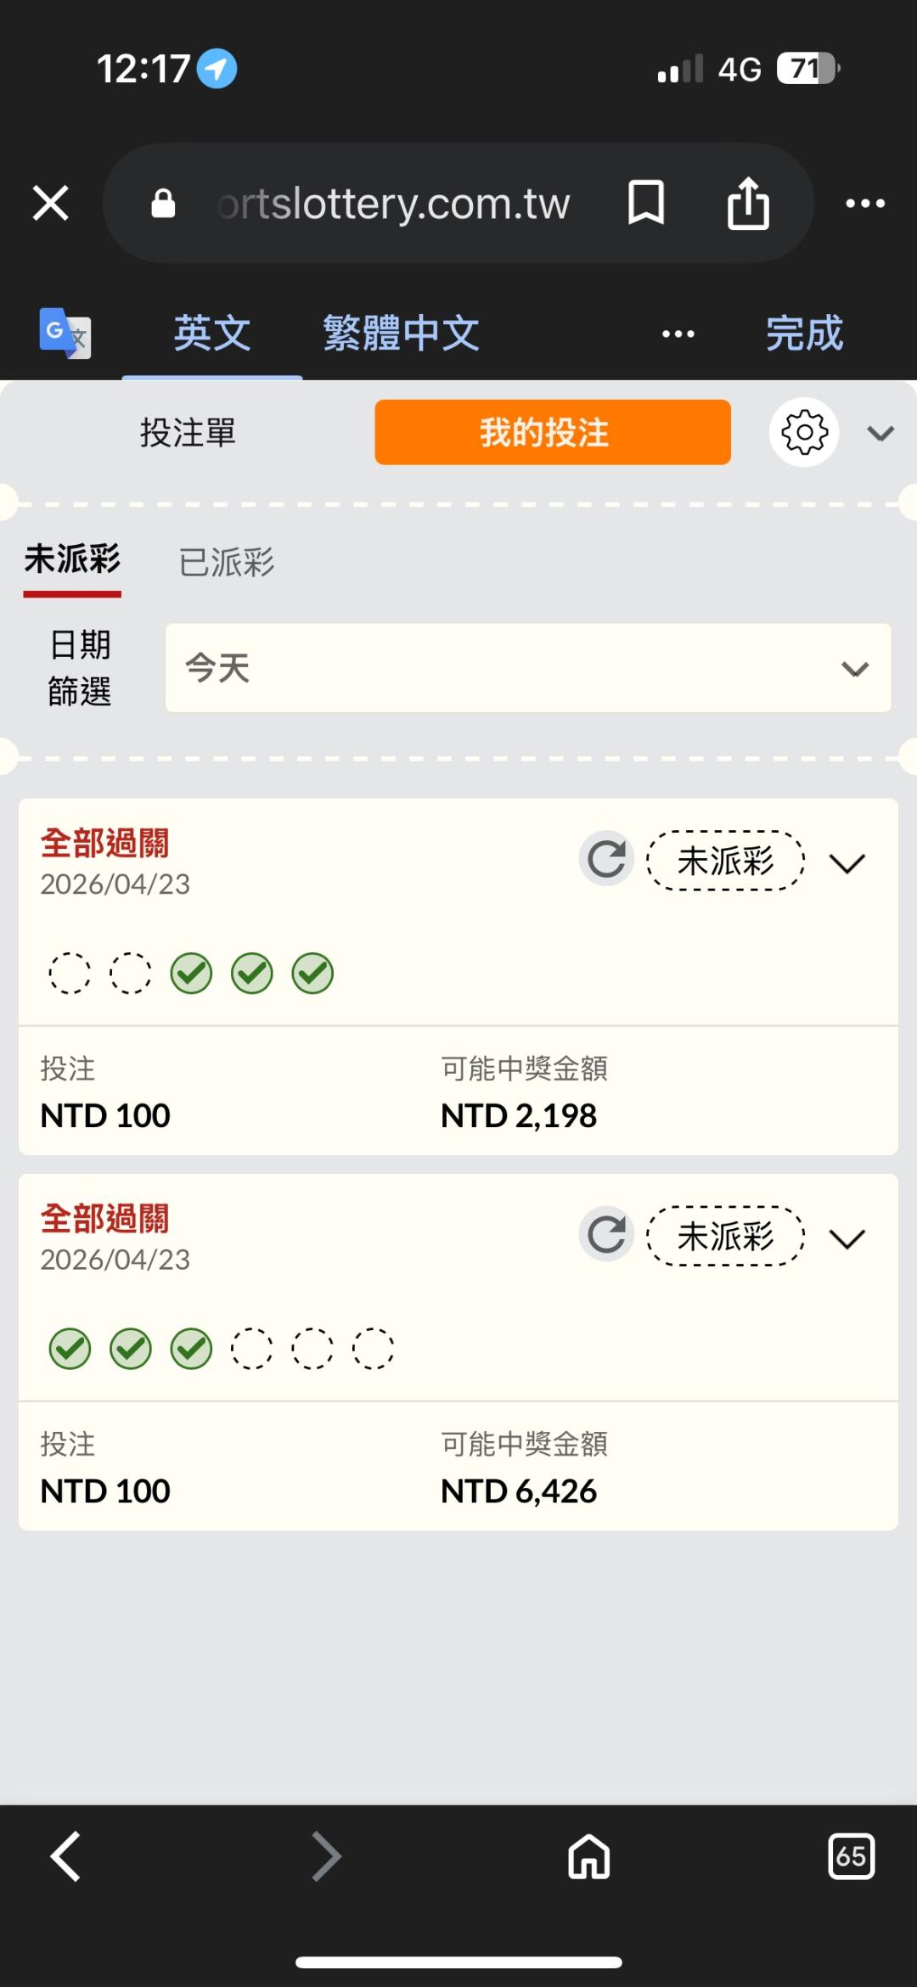The width and height of the screenshot is (917, 1987).
Task: Open the Google Translate icon
Action: point(65,333)
